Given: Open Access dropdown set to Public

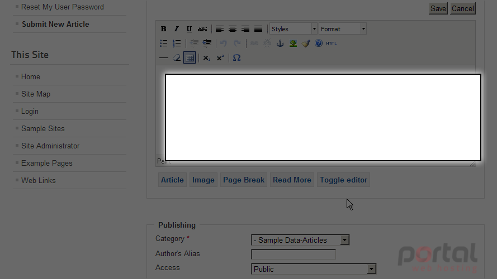Looking at the screenshot, I should click(314, 269).
